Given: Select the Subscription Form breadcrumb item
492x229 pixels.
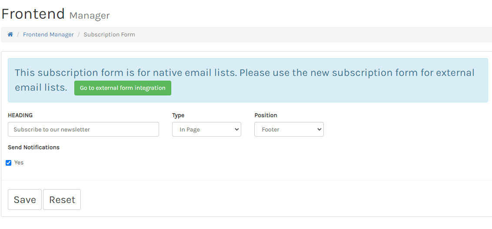Looking at the screenshot, I should click(x=109, y=35).
